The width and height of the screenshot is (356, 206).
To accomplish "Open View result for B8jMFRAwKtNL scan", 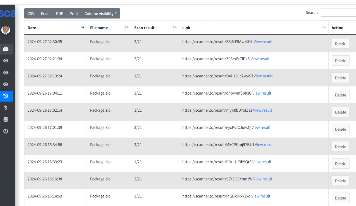I will tap(263, 42).
